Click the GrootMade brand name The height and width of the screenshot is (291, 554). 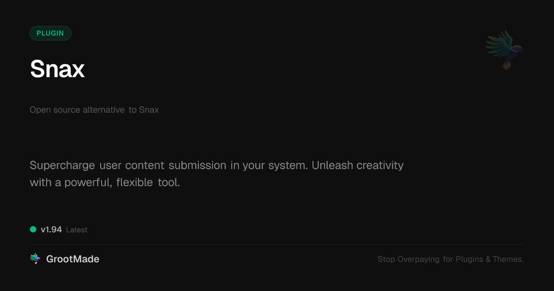point(72,259)
